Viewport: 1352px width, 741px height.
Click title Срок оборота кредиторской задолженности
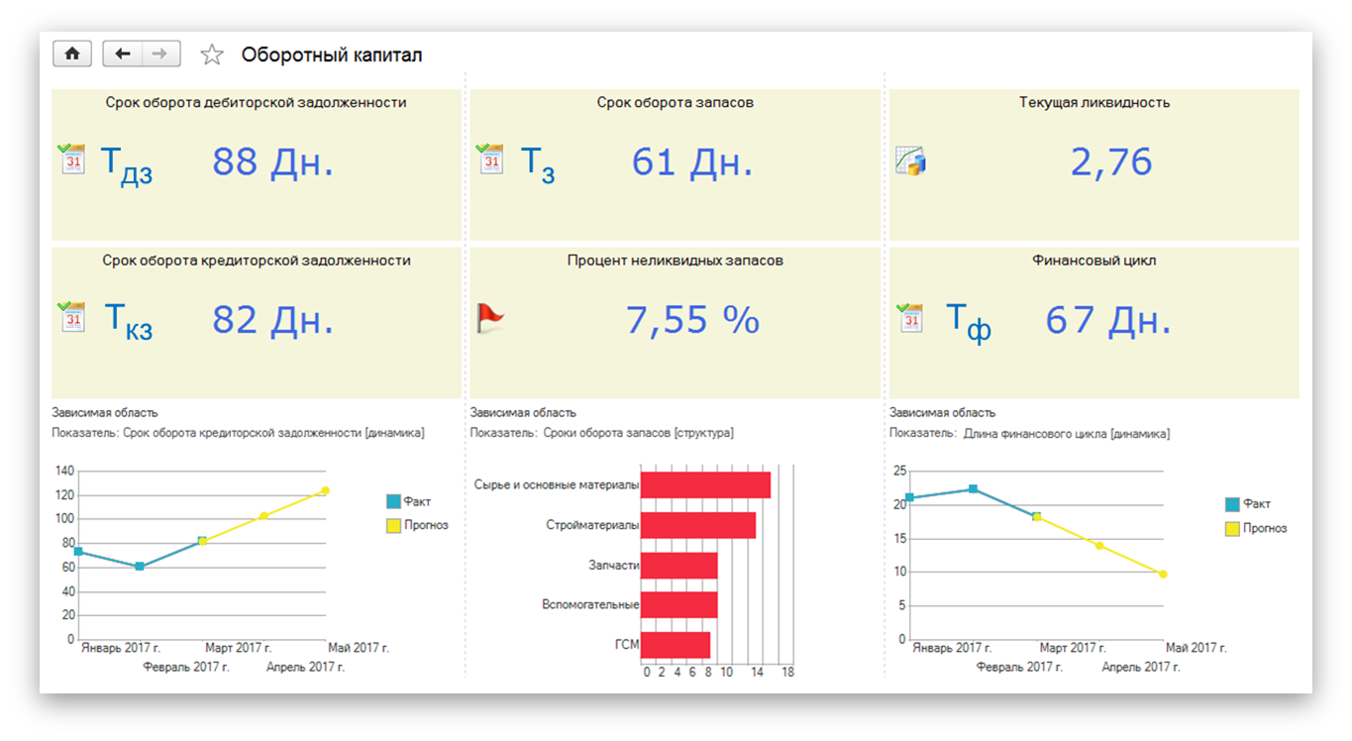click(x=257, y=261)
